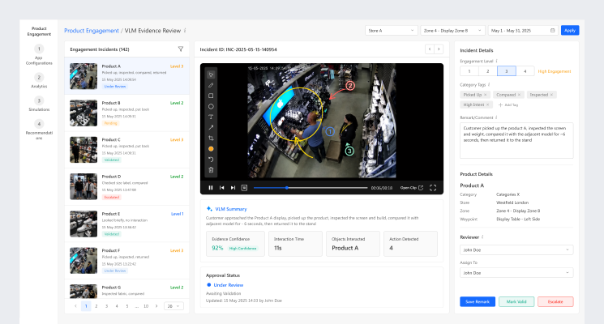This screenshot has width=604, height=324.
Task: Select the Product C incident row
Action: coord(126,150)
